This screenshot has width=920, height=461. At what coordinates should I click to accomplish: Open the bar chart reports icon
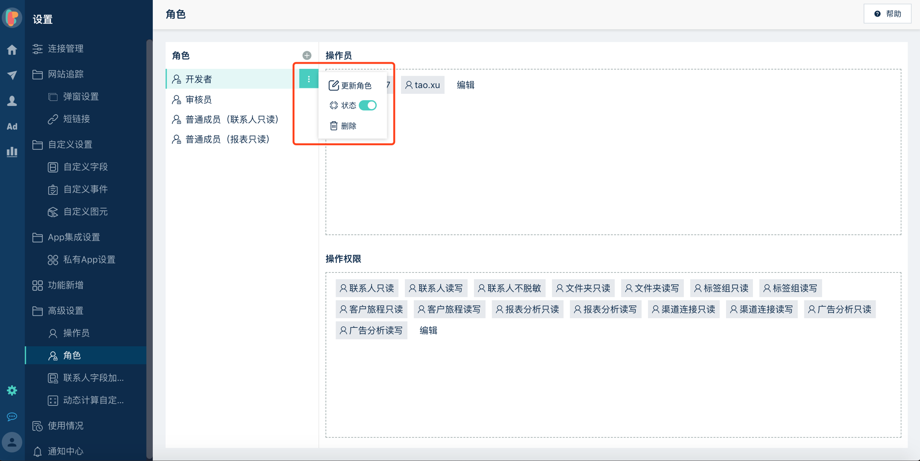point(12,152)
